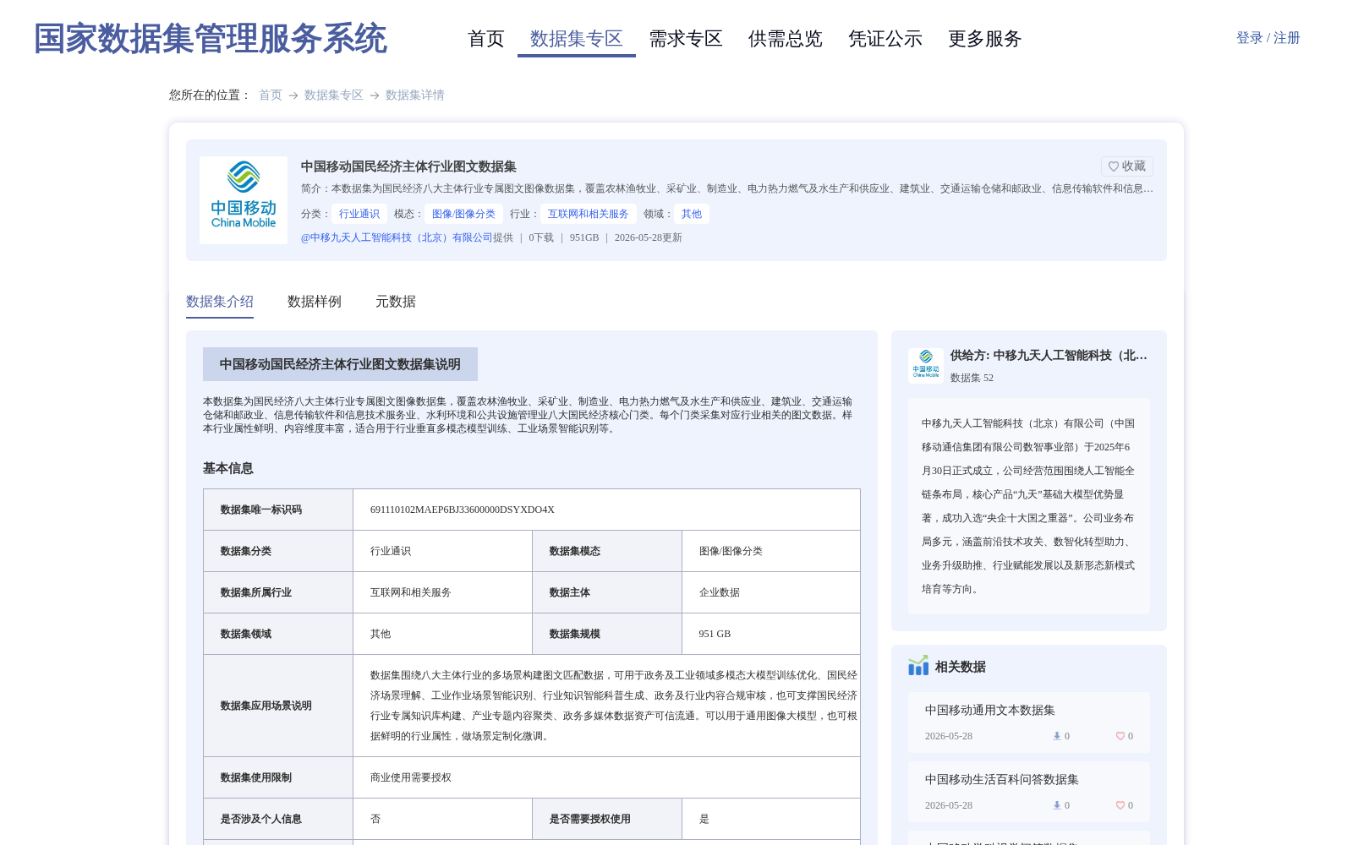Click heart icon on 中国移动生活百科问答数据集 card
1353x845 pixels.
click(1120, 805)
